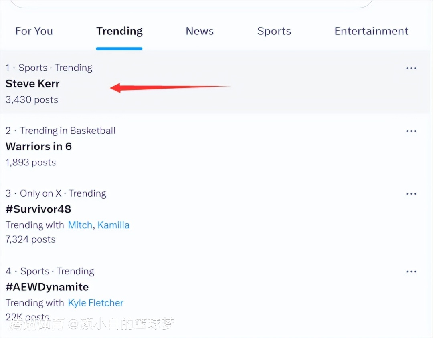Click the Kamilla related trend link

click(x=113, y=225)
